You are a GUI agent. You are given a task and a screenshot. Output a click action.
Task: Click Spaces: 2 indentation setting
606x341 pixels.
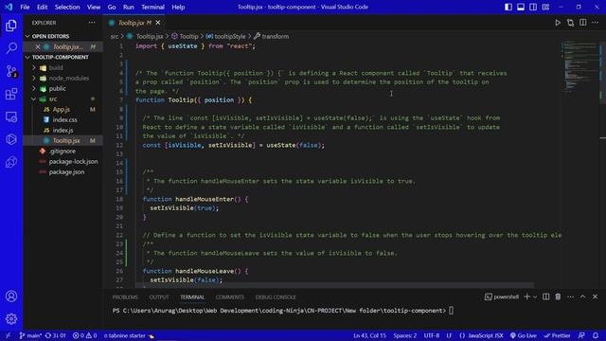coord(405,335)
